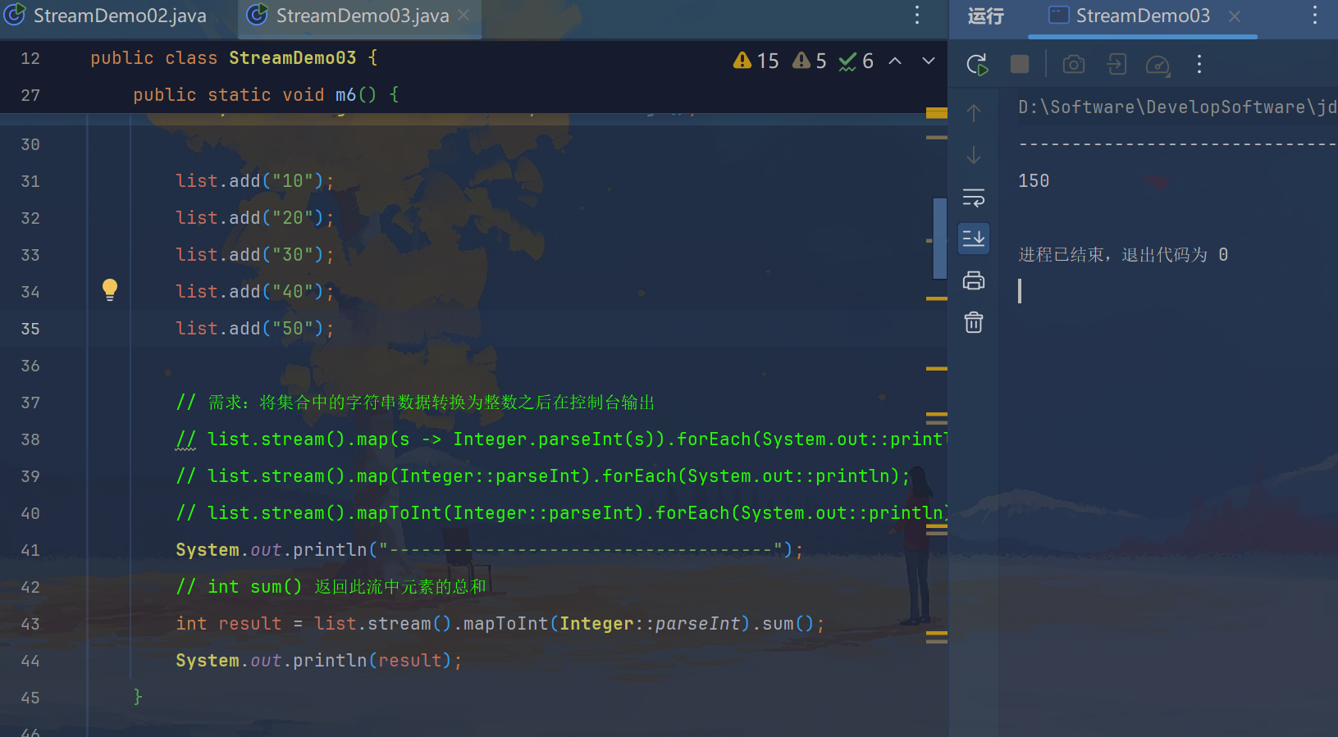Image resolution: width=1338 pixels, height=737 pixels.
Task: Stop the running process
Action: click(1020, 64)
